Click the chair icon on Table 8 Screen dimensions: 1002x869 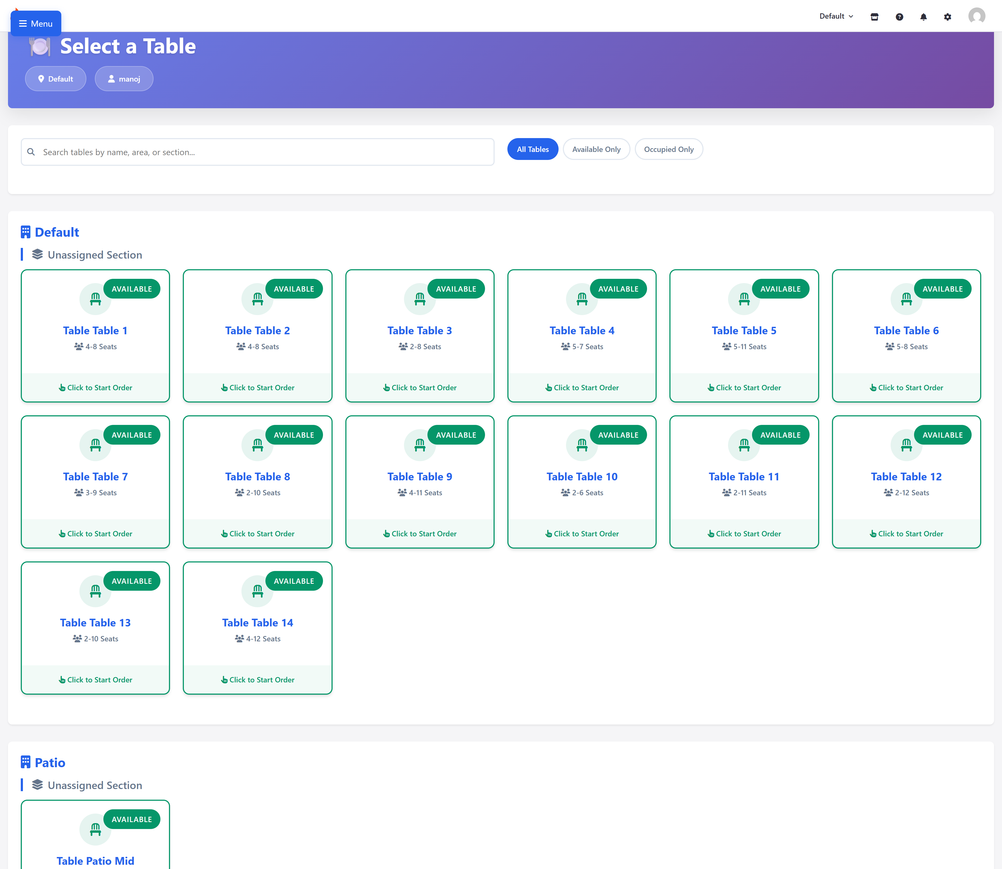[x=257, y=445]
